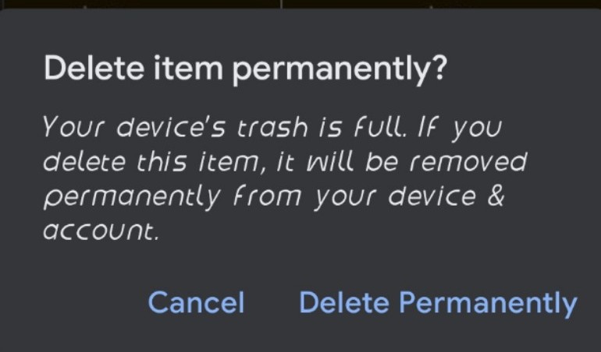Confirm with Delete Permanently button
This screenshot has height=352, width=601.
[438, 302]
